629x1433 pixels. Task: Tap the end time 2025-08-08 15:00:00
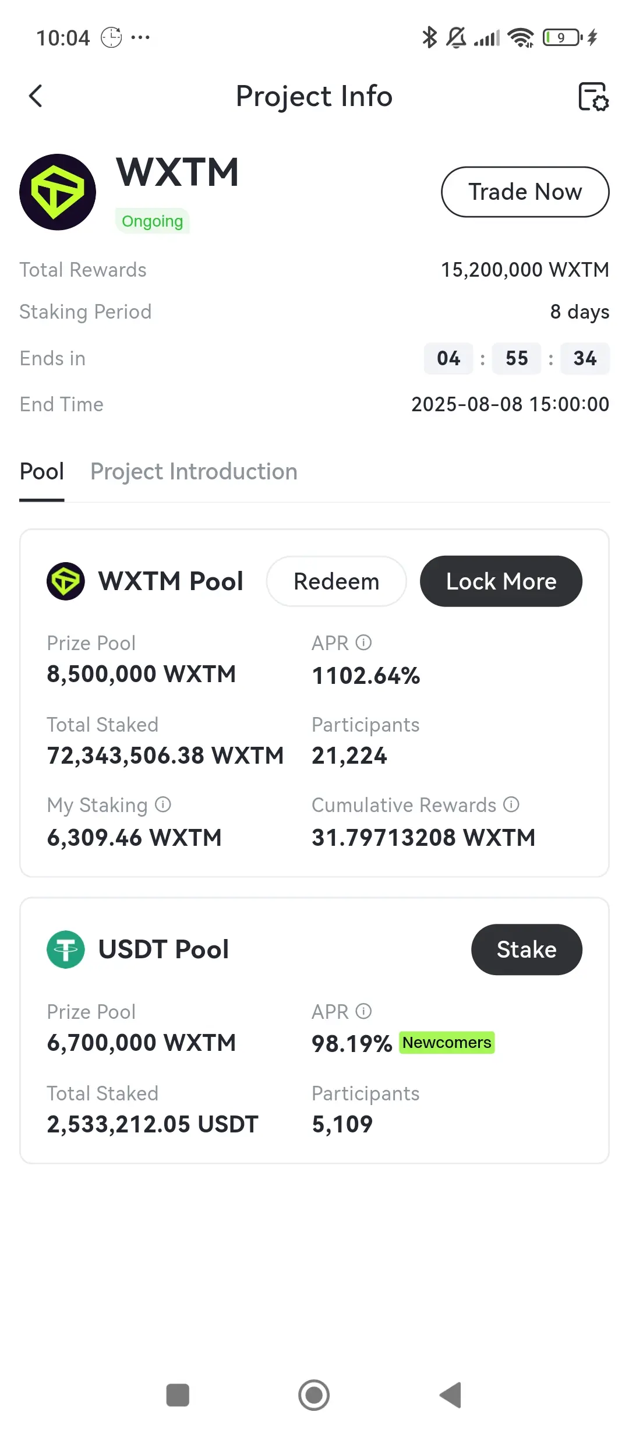pos(510,404)
